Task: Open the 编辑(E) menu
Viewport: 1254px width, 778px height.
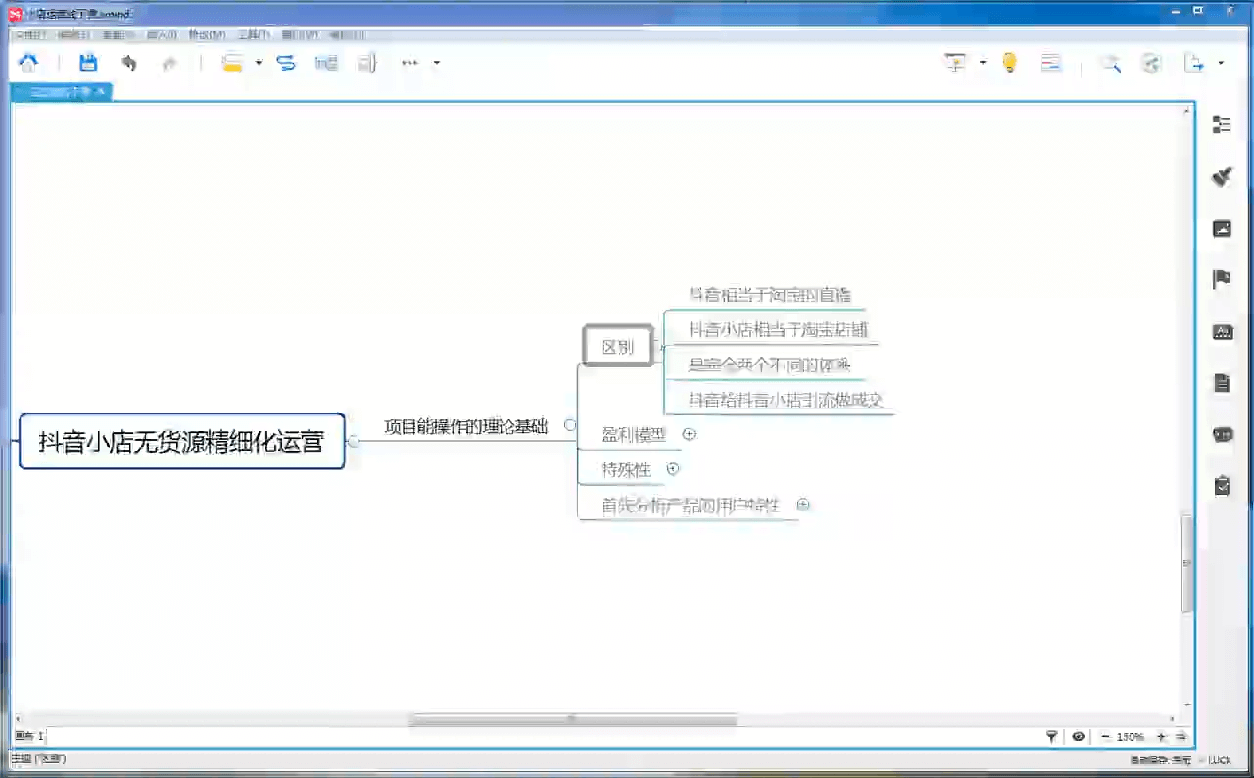Action: click(74, 35)
